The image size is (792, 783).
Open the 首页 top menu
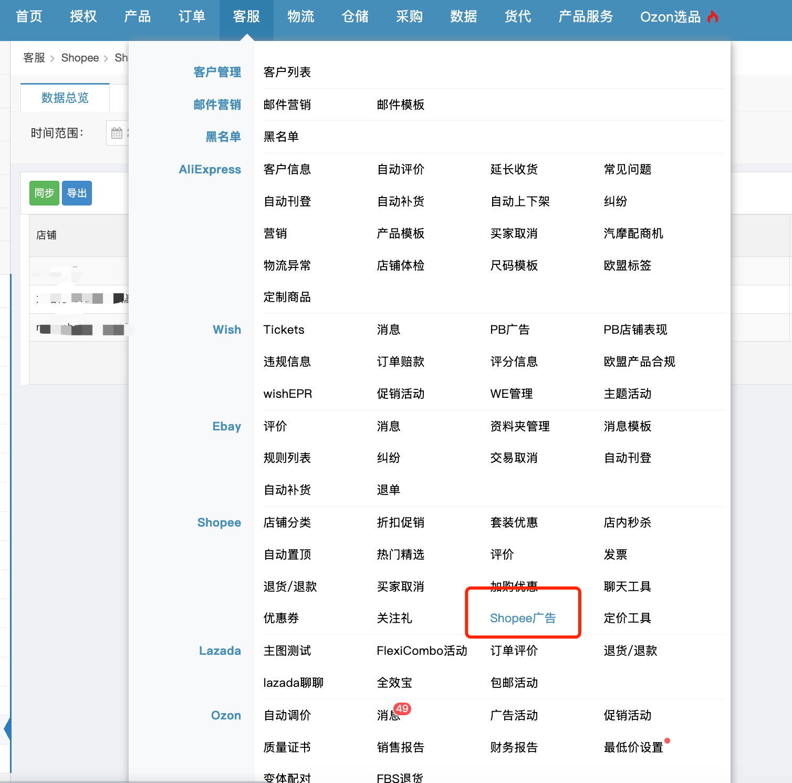pos(29,17)
